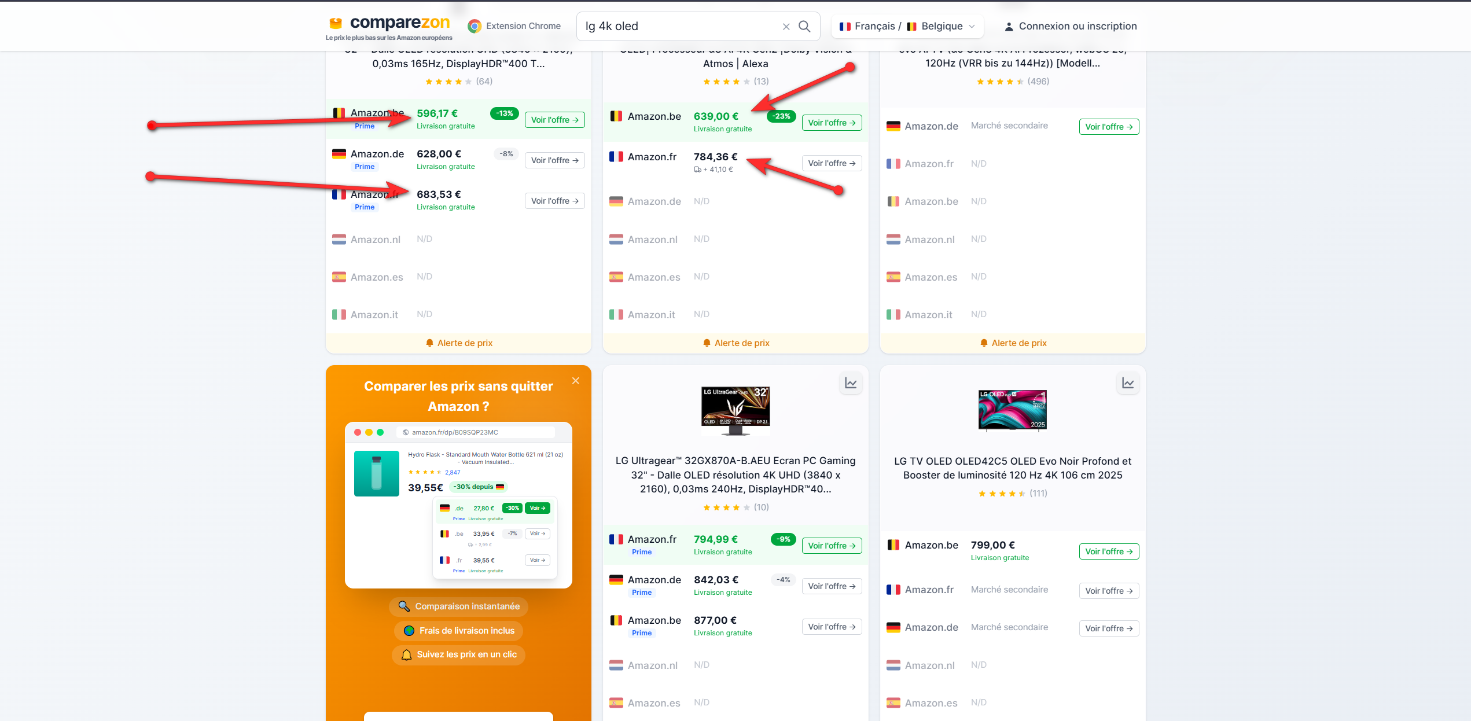Open the 'LG Ultragear 32GX870A-B.AEU Ecran PC Gaming' title
This screenshot has width=1471, height=721.
(736, 475)
